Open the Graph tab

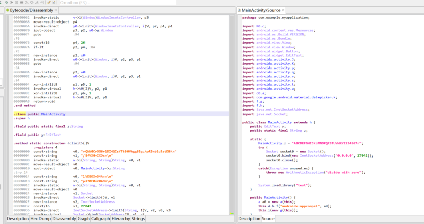pos(83,219)
